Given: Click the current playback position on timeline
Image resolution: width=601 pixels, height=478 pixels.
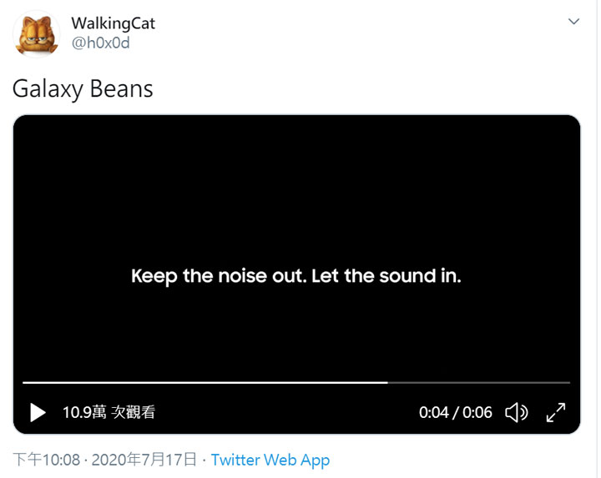Looking at the screenshot, I should tap(387, 383).
